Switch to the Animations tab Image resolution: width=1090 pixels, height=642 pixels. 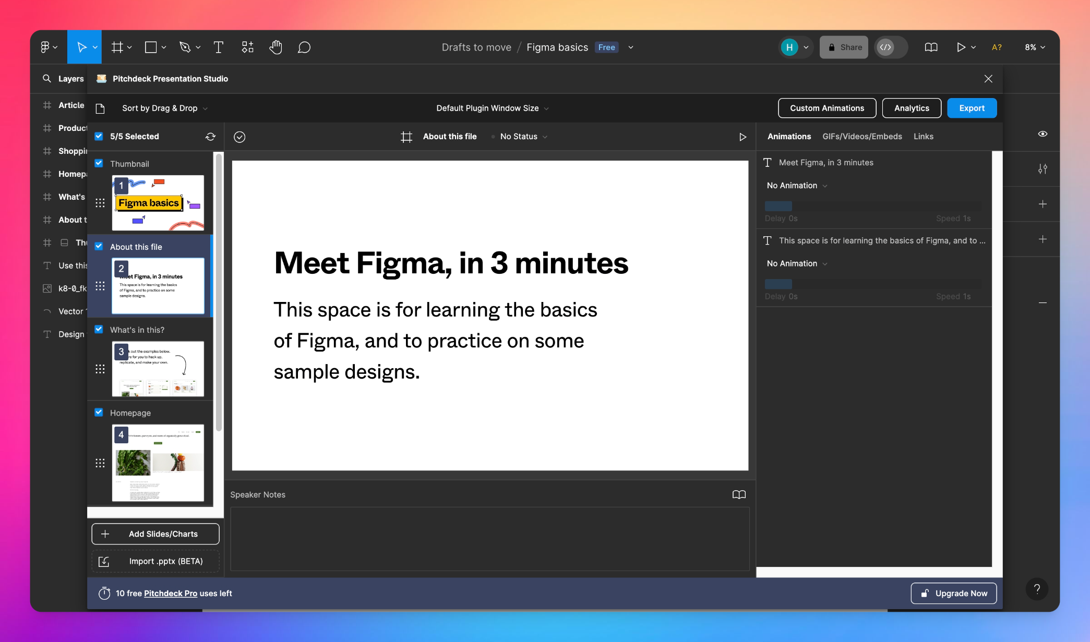(789, 137)
